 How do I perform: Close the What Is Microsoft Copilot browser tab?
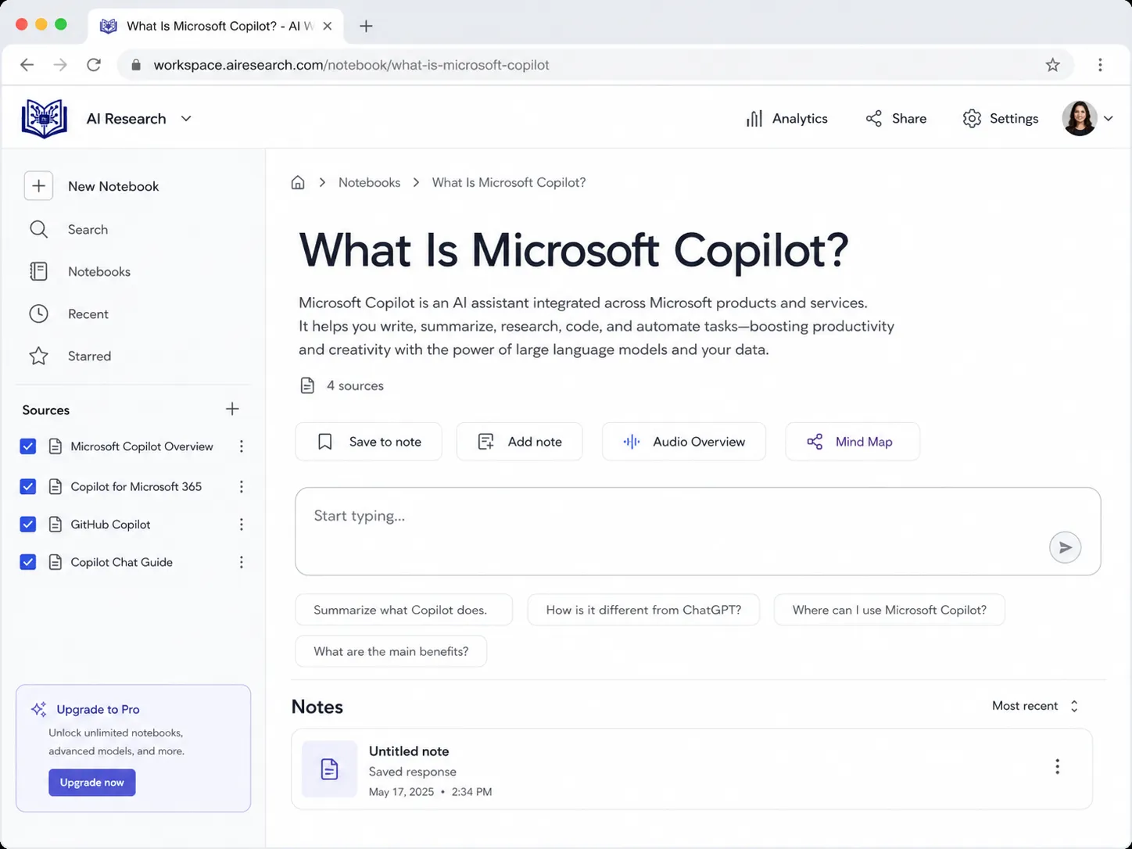click(328, 26)
